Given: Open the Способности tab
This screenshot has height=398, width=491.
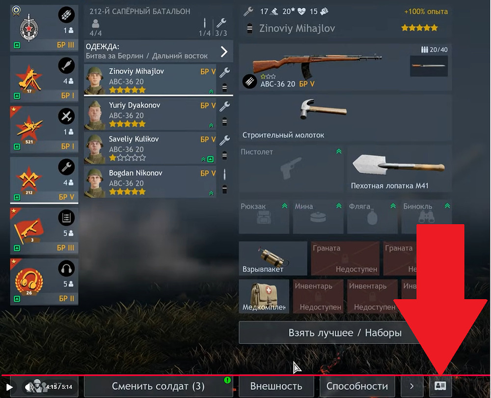Looking at the screenshot, I should [x=357, y=386].
